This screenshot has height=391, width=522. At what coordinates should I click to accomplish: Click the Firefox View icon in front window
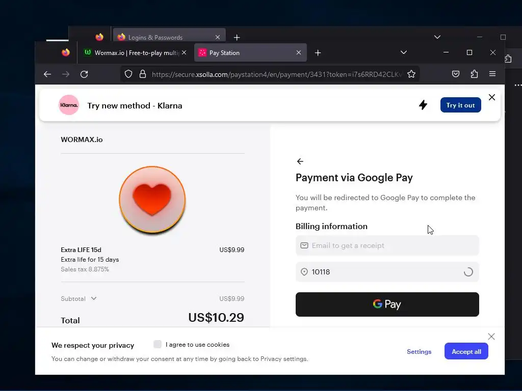click(x=66, y=52)
